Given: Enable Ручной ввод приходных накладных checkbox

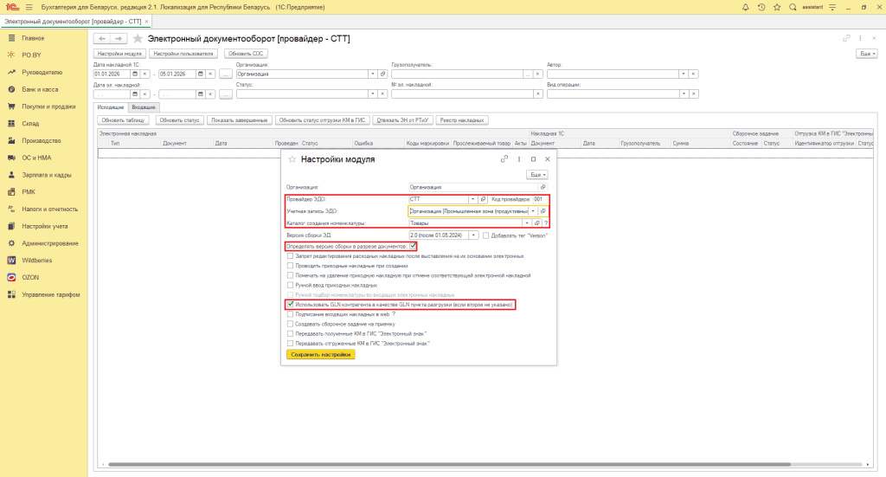Looking at the screenshot, I should [x=290, y=285].
